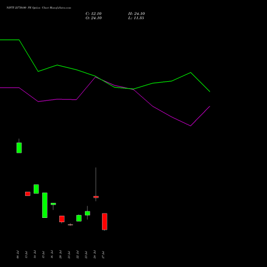Click the green candlestick above the 22 Jul label
Image resolution: width=267 pixels, height=267 pixels.
(79, 218)
